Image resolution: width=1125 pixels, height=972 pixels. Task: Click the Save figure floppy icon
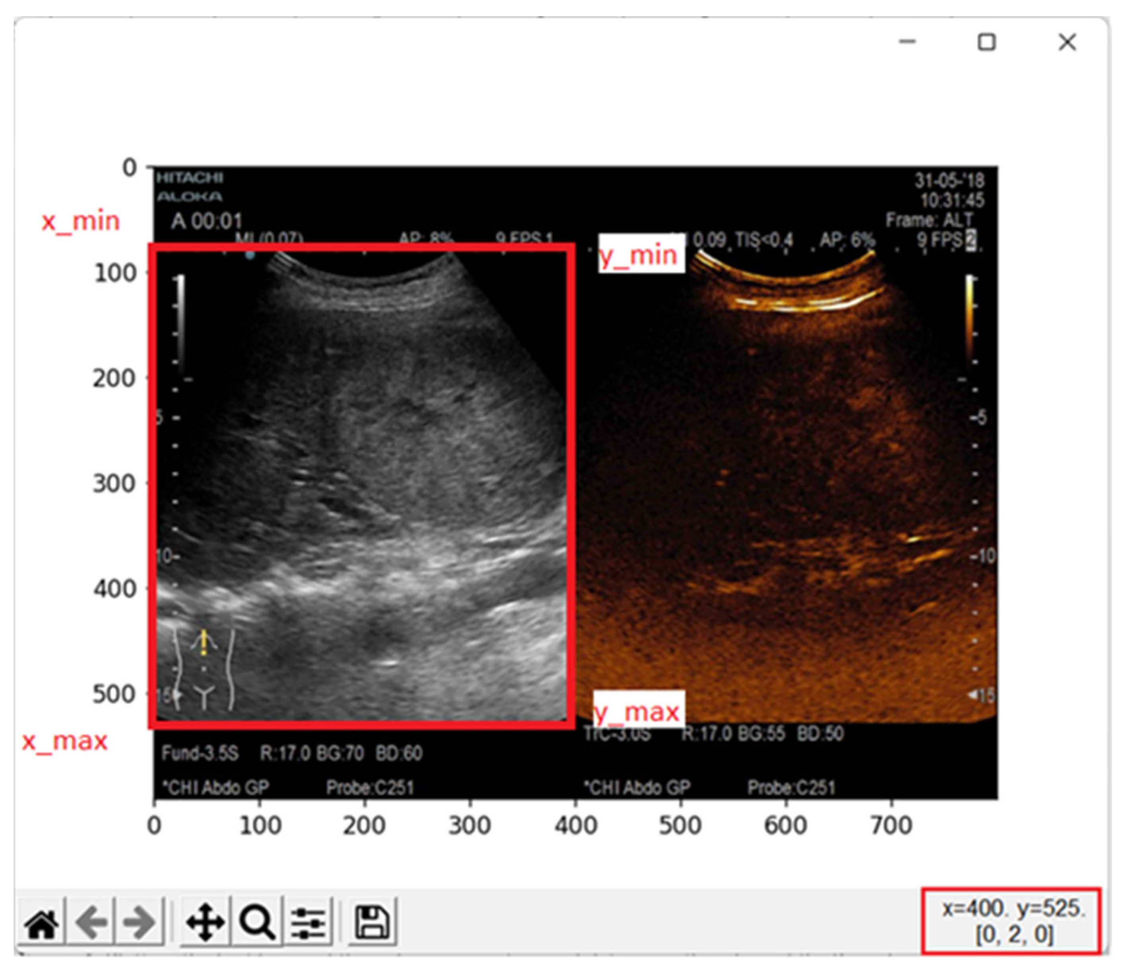[372, 923]
